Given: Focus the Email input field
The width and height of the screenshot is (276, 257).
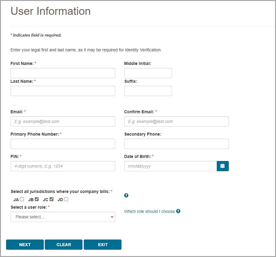Looking at the screenshot, I should point(63,121).
